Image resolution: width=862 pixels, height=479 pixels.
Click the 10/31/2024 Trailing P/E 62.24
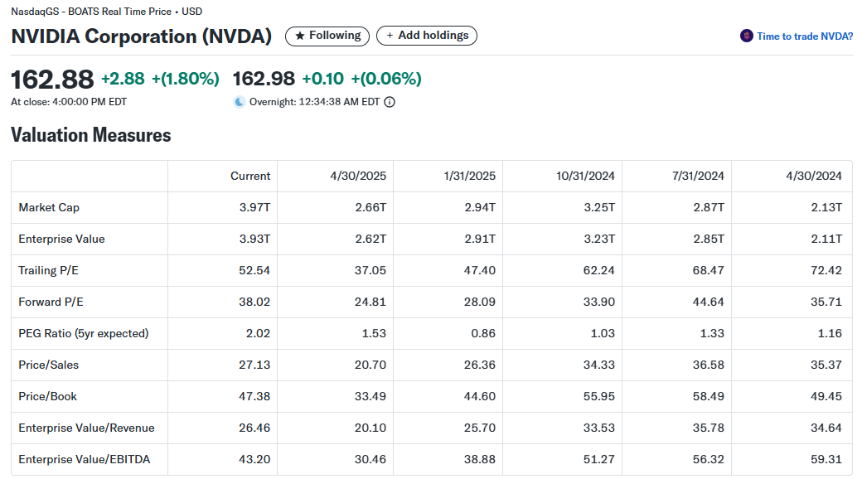click(x=599, y=270)
